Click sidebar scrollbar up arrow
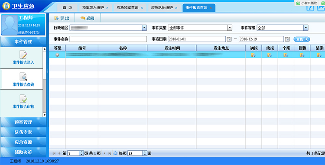325x165 pixels. [45, 49]
